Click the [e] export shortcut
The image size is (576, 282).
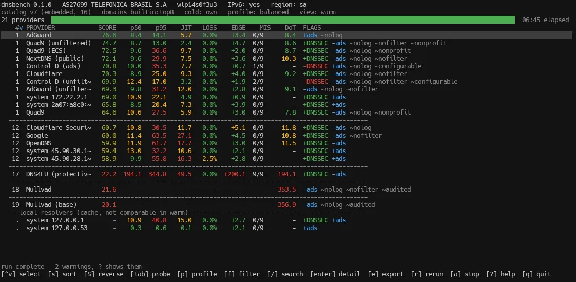pos(386,274)
